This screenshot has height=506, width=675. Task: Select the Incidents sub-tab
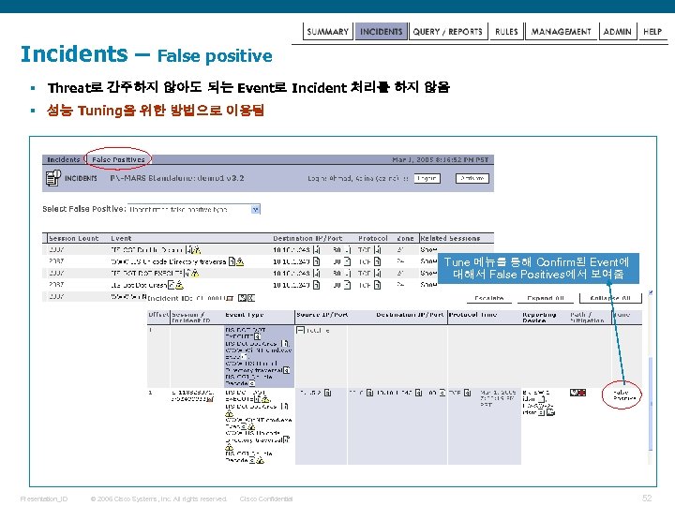coord(64,159)
